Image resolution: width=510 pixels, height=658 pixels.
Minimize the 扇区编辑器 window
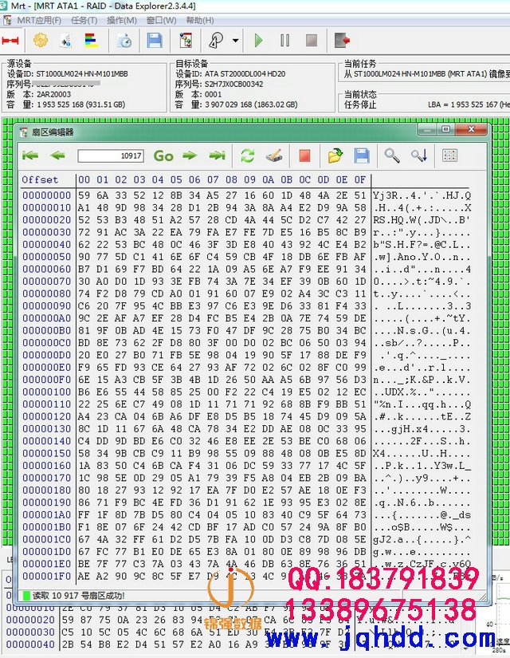point(427,130)
